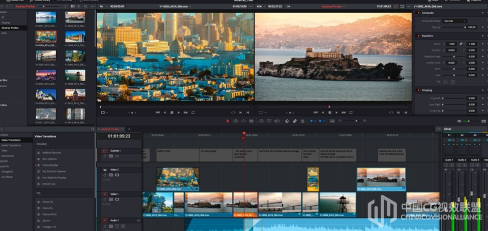
Task: Select the V1-0008 lighthouse thumbnail
Action: pyautogui.click(x=75, y=75)
